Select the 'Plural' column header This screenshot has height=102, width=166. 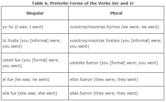[x=116, y=13]
